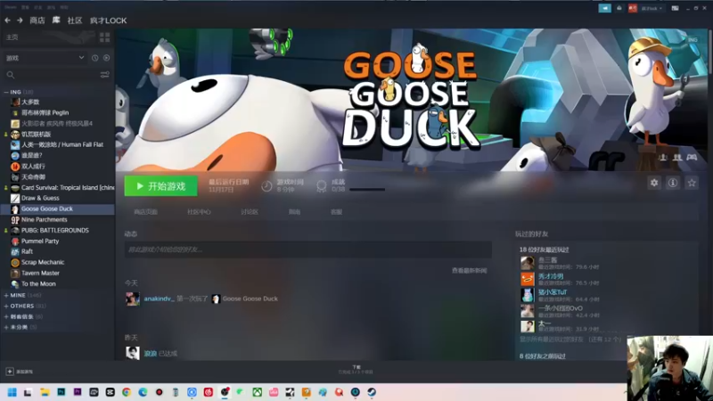Open the 库 library tab

[56, 20]
